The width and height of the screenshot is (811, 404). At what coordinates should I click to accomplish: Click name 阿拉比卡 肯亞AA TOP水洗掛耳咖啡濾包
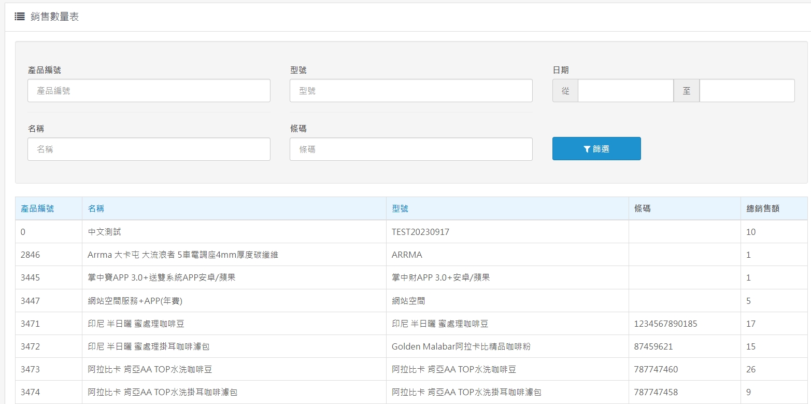pos(163,392)
